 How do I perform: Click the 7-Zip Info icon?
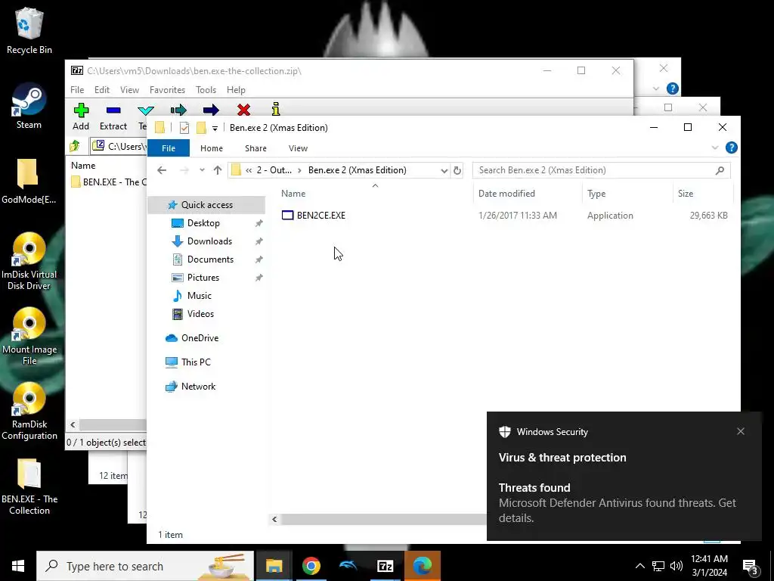[x=276, y=109]
